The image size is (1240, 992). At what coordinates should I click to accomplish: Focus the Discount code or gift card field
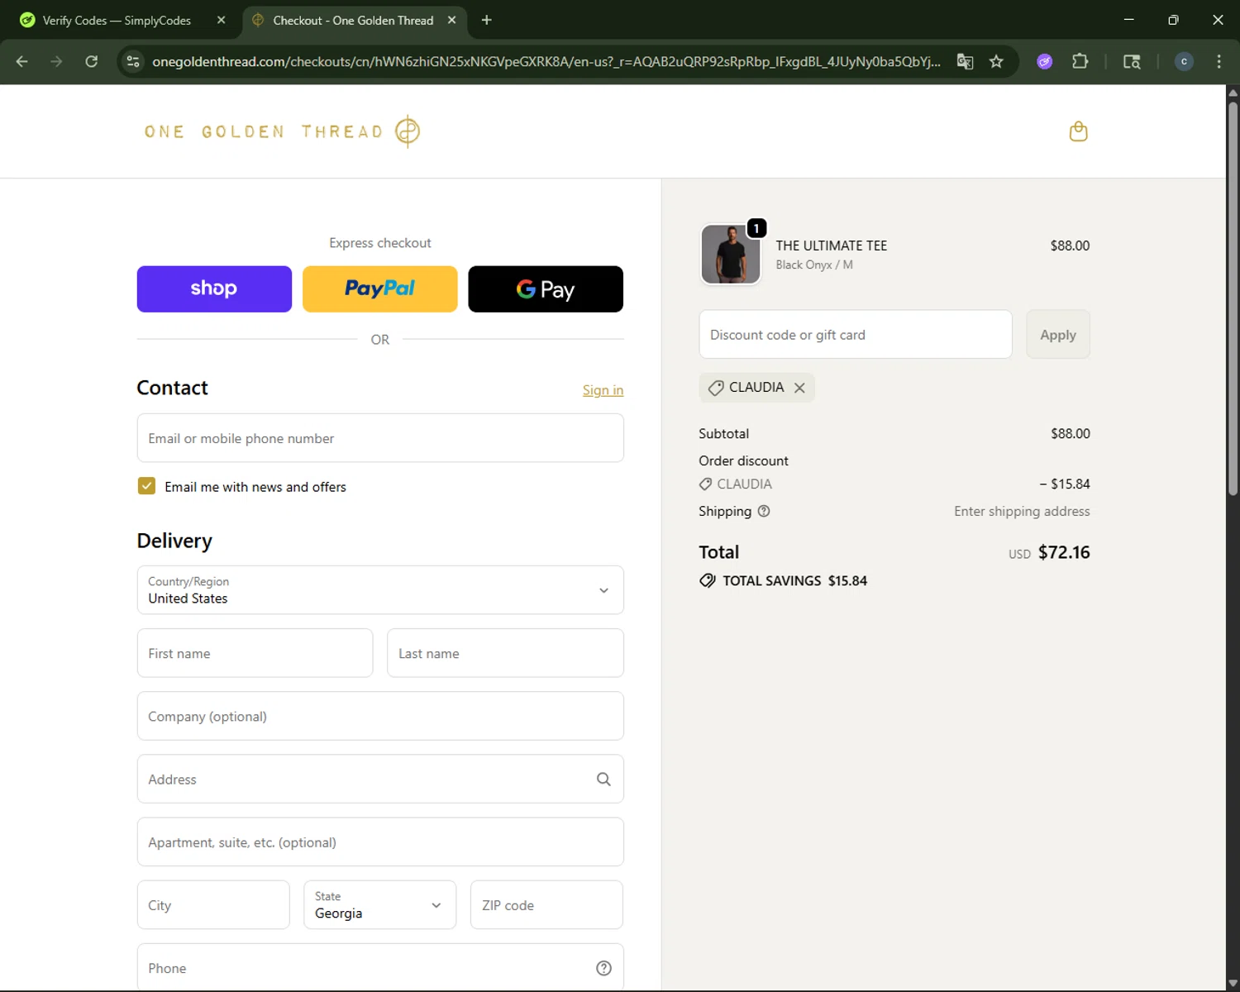click(856, 335)
